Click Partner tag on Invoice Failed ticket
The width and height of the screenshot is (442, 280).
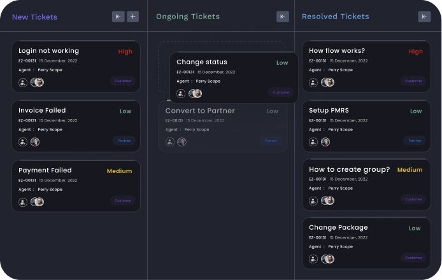click(x=124, y=141)
